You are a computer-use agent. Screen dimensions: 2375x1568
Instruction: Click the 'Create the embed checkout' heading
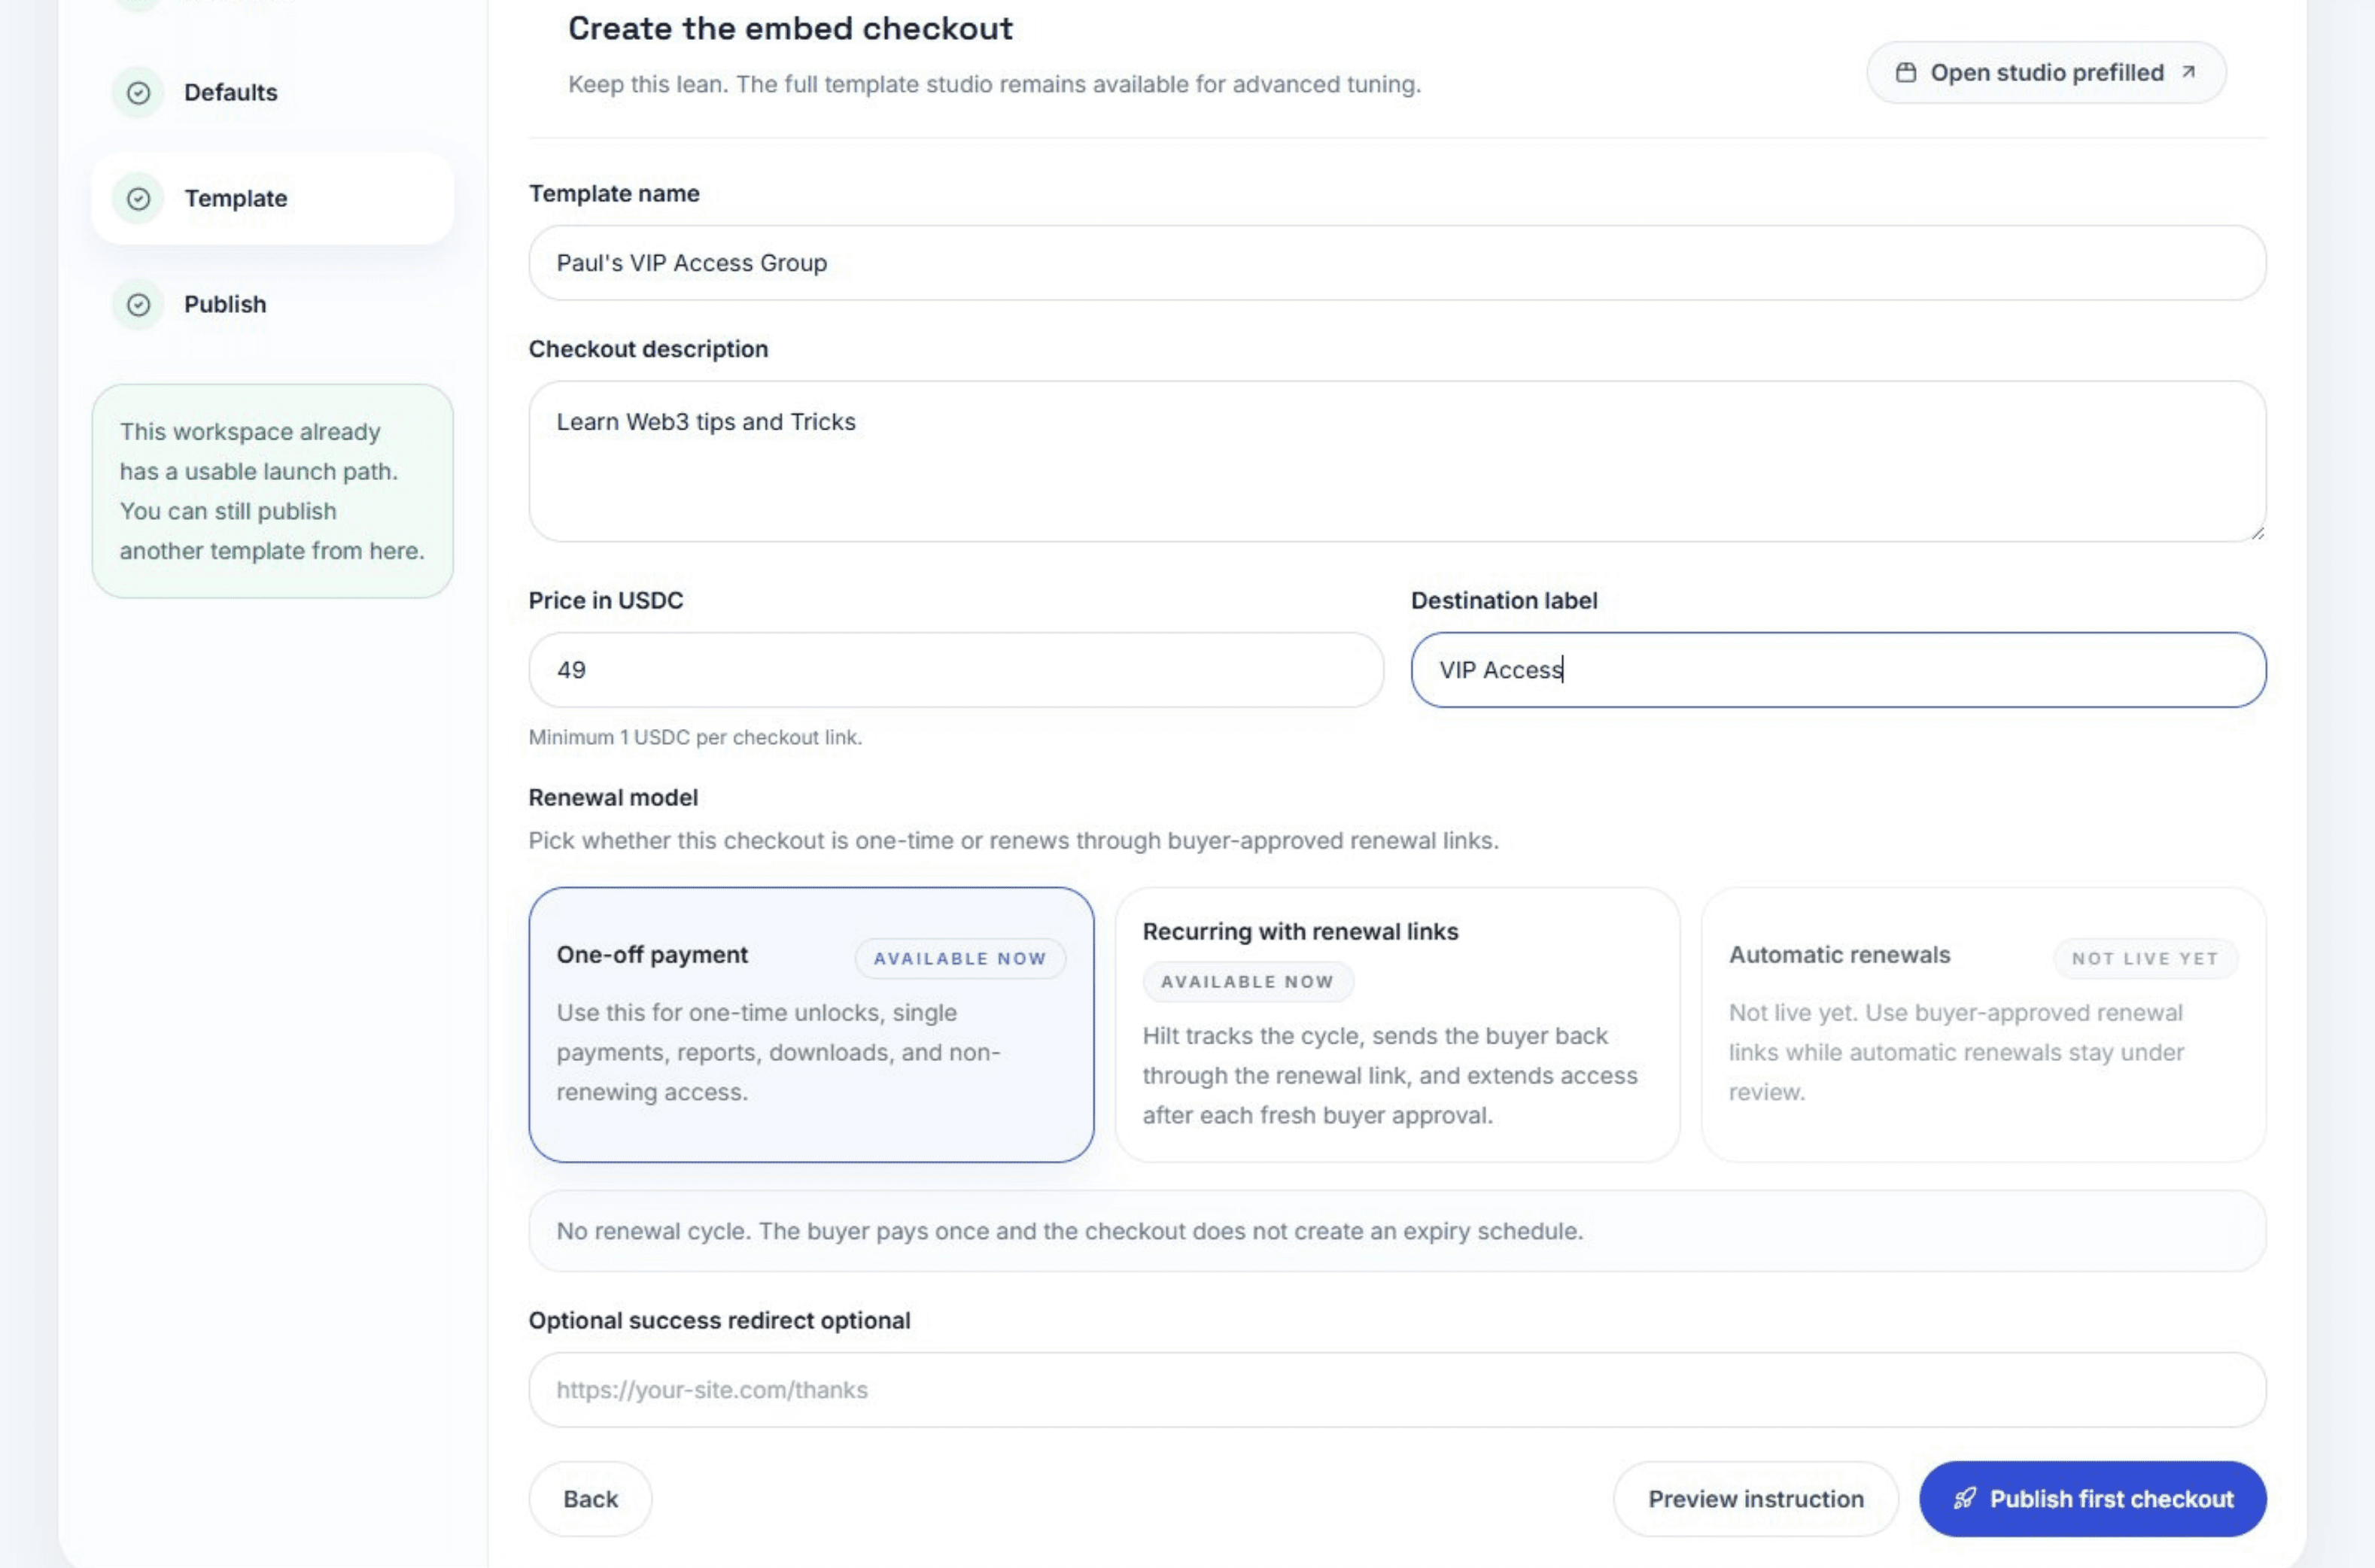click(x=790, y=29)
